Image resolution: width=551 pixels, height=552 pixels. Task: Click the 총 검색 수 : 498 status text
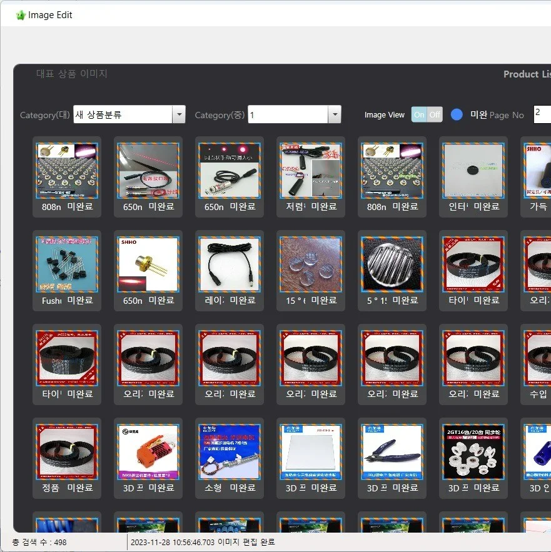(39, 542)
